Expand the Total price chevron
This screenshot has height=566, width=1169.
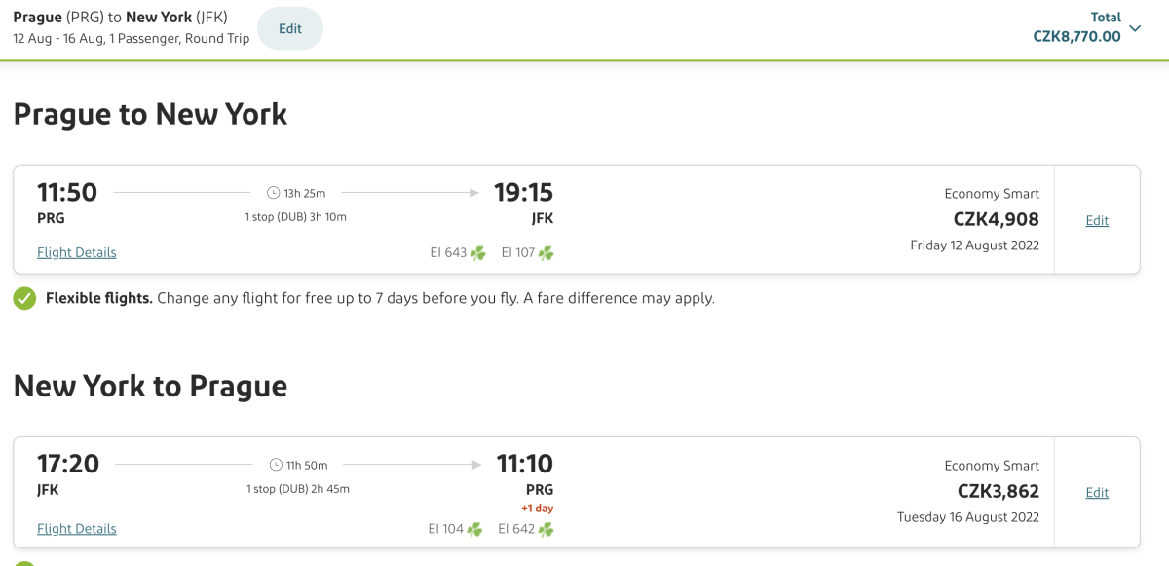pos(1135,29)
